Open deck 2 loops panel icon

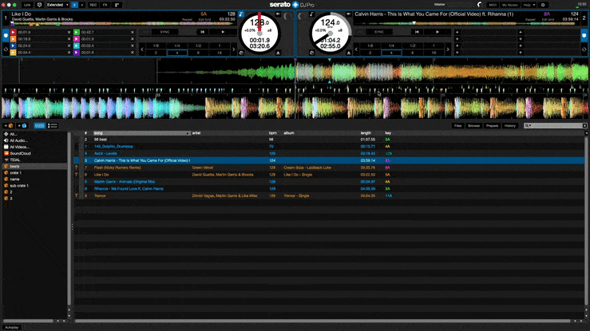(584, 49)
